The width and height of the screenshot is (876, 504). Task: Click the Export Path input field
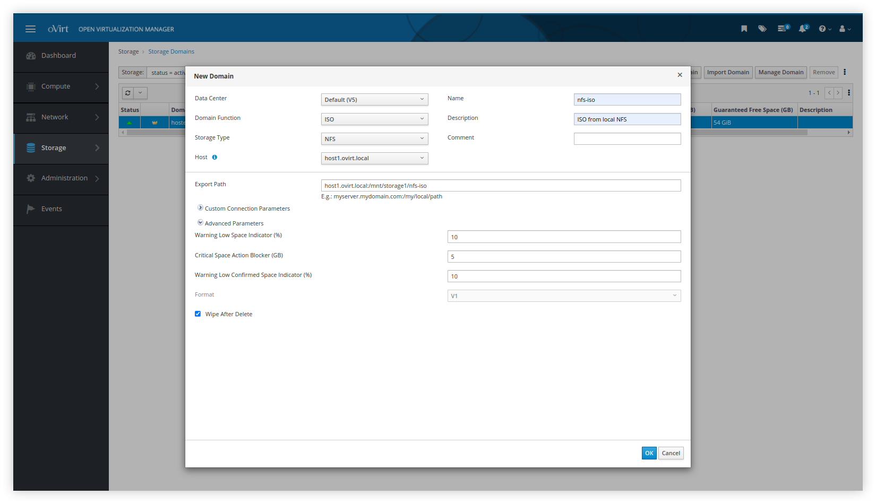click(x=501, y=186)
